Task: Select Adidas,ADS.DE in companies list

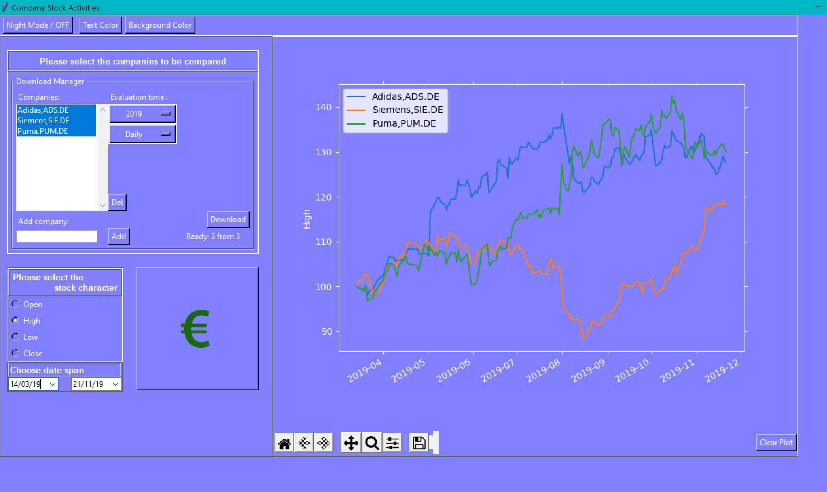Action: click(x=56, y=110)
